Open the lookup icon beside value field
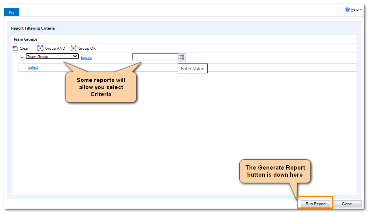The height and width of the screenshot is (213, 368). [x=181, y=57]
